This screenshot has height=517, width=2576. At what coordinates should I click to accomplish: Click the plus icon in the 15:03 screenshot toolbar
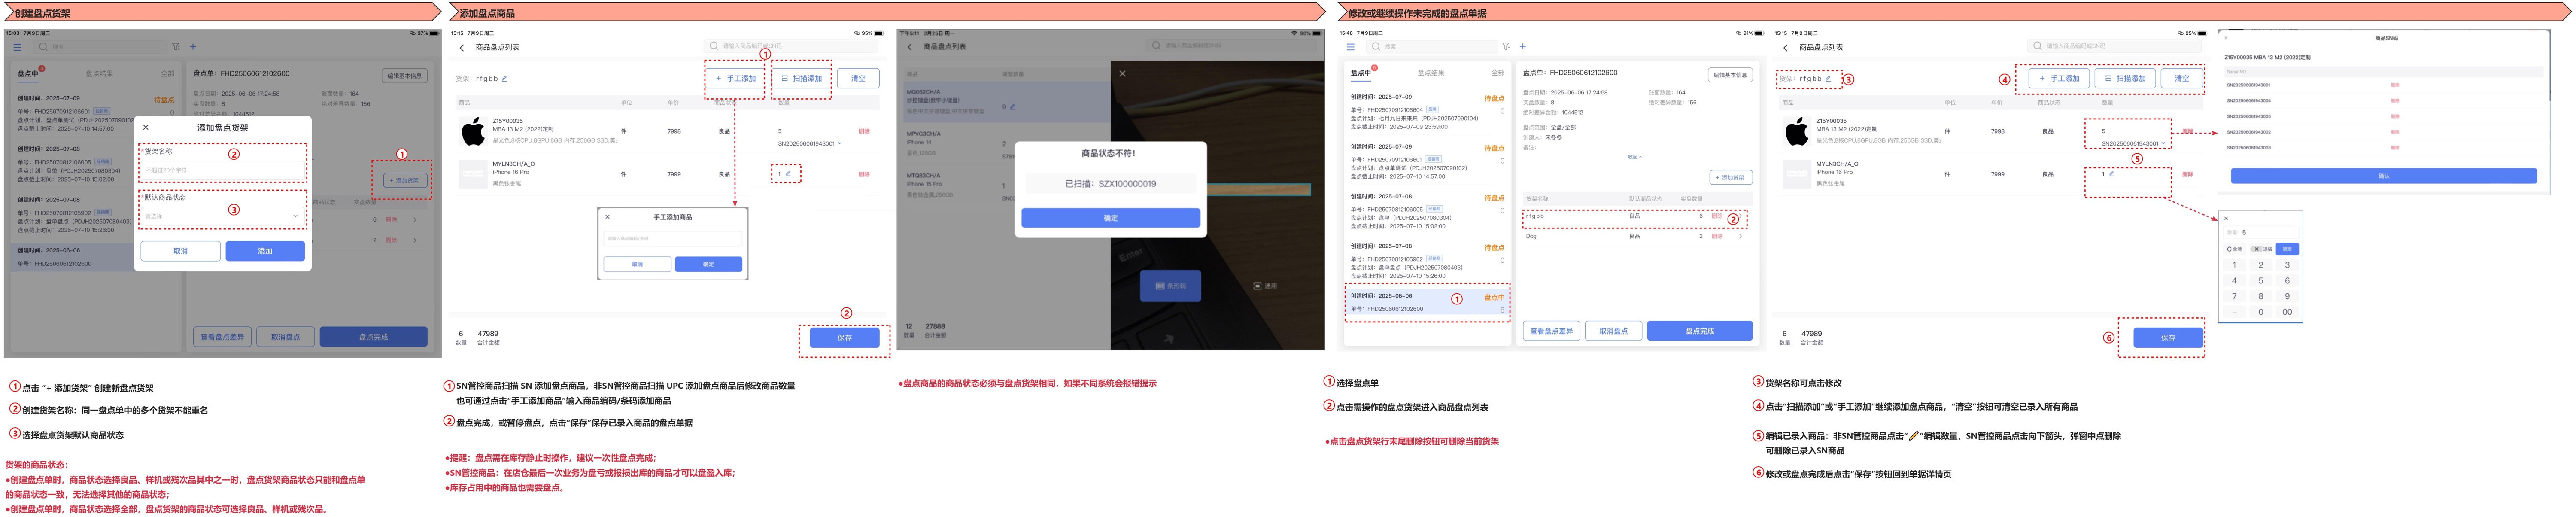click(193, 46)
